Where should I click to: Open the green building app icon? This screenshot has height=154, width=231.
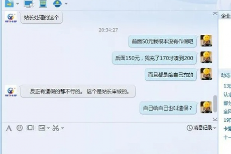tap(43, 4)
